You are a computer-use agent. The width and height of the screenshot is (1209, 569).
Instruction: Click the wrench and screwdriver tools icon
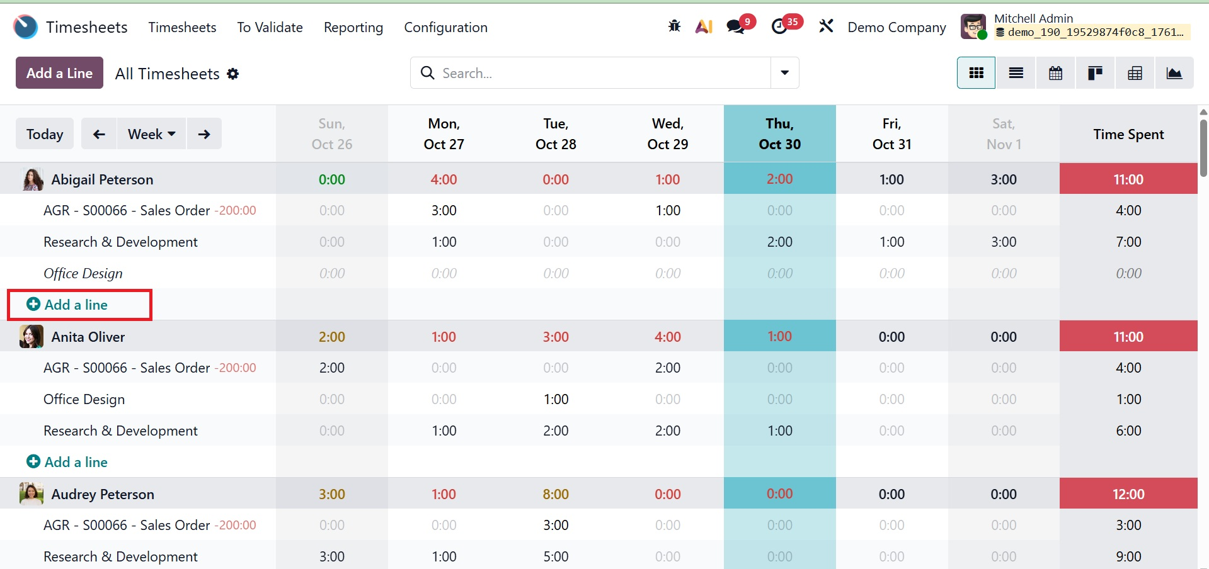click(x=826, y=26)
